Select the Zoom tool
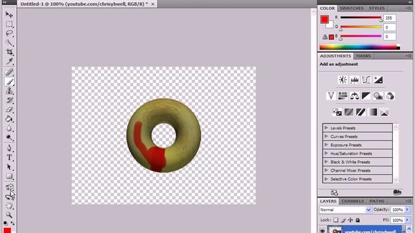 click(x=9, y=215)
